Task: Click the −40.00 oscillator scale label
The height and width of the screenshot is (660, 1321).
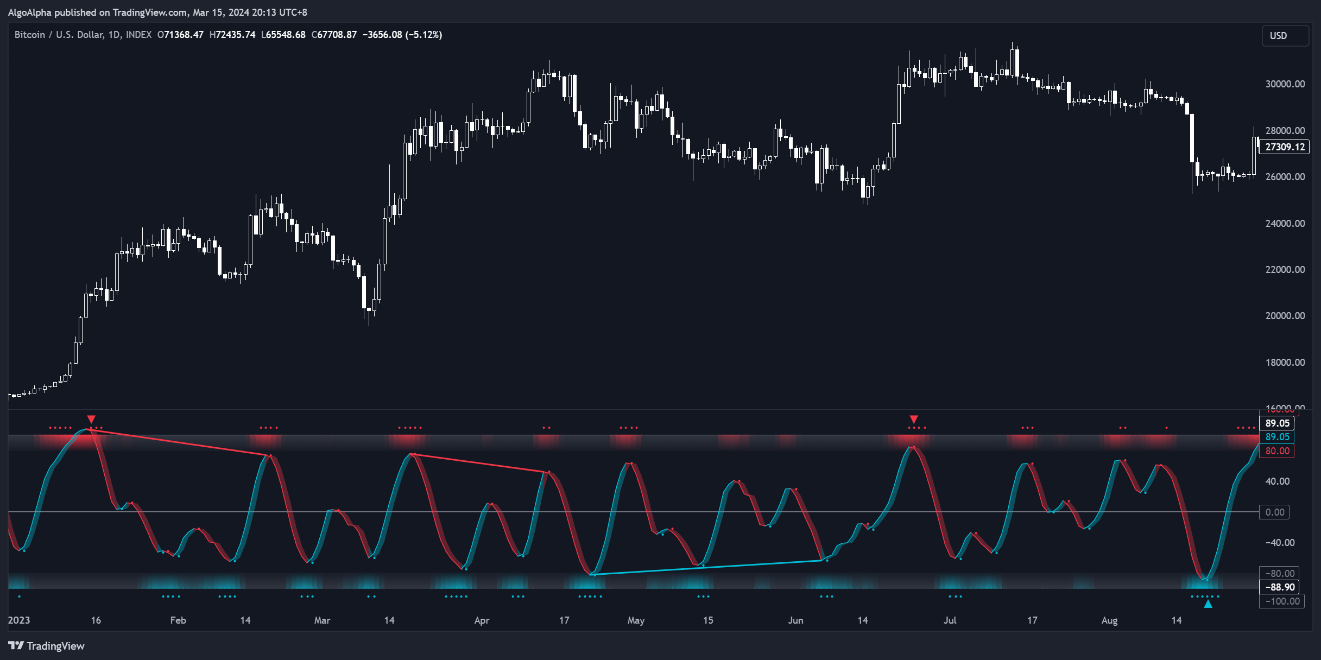Action: [1280, 542]
